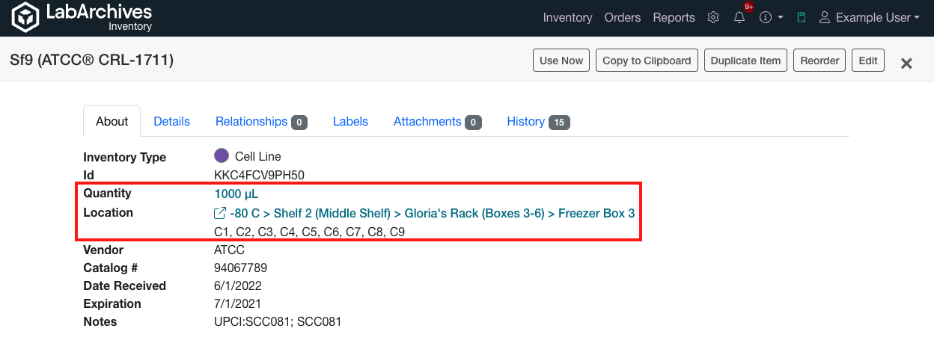
Task: Click the purple Cell Line color dot
Action: [222, 156]
